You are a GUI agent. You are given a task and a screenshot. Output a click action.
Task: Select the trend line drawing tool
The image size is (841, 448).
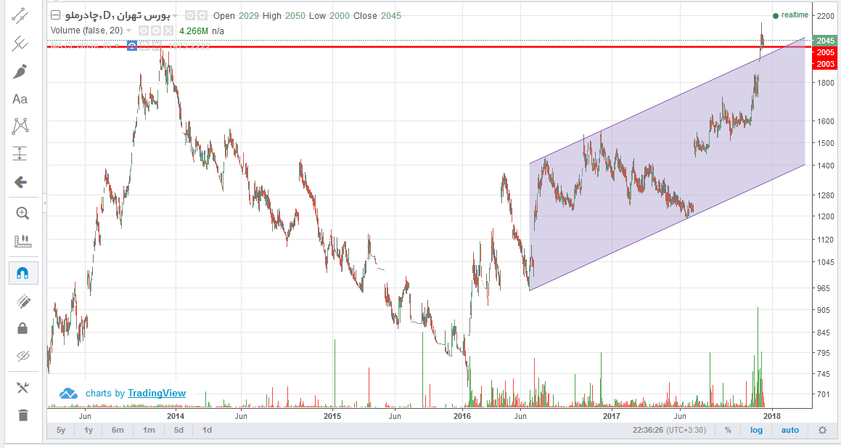(x=21, y=15)
